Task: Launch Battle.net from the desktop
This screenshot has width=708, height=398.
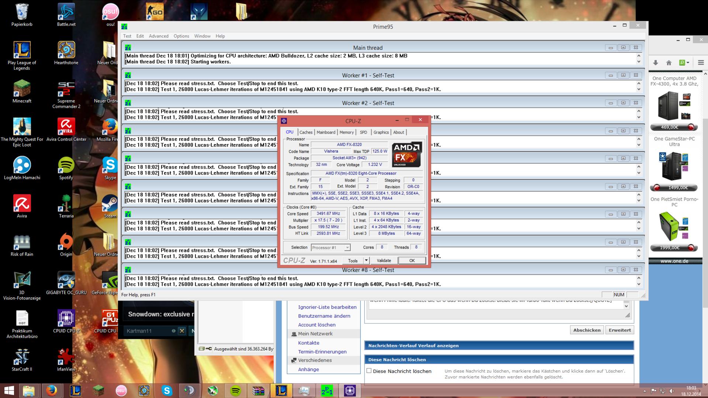Action: [x=66, y=15]
